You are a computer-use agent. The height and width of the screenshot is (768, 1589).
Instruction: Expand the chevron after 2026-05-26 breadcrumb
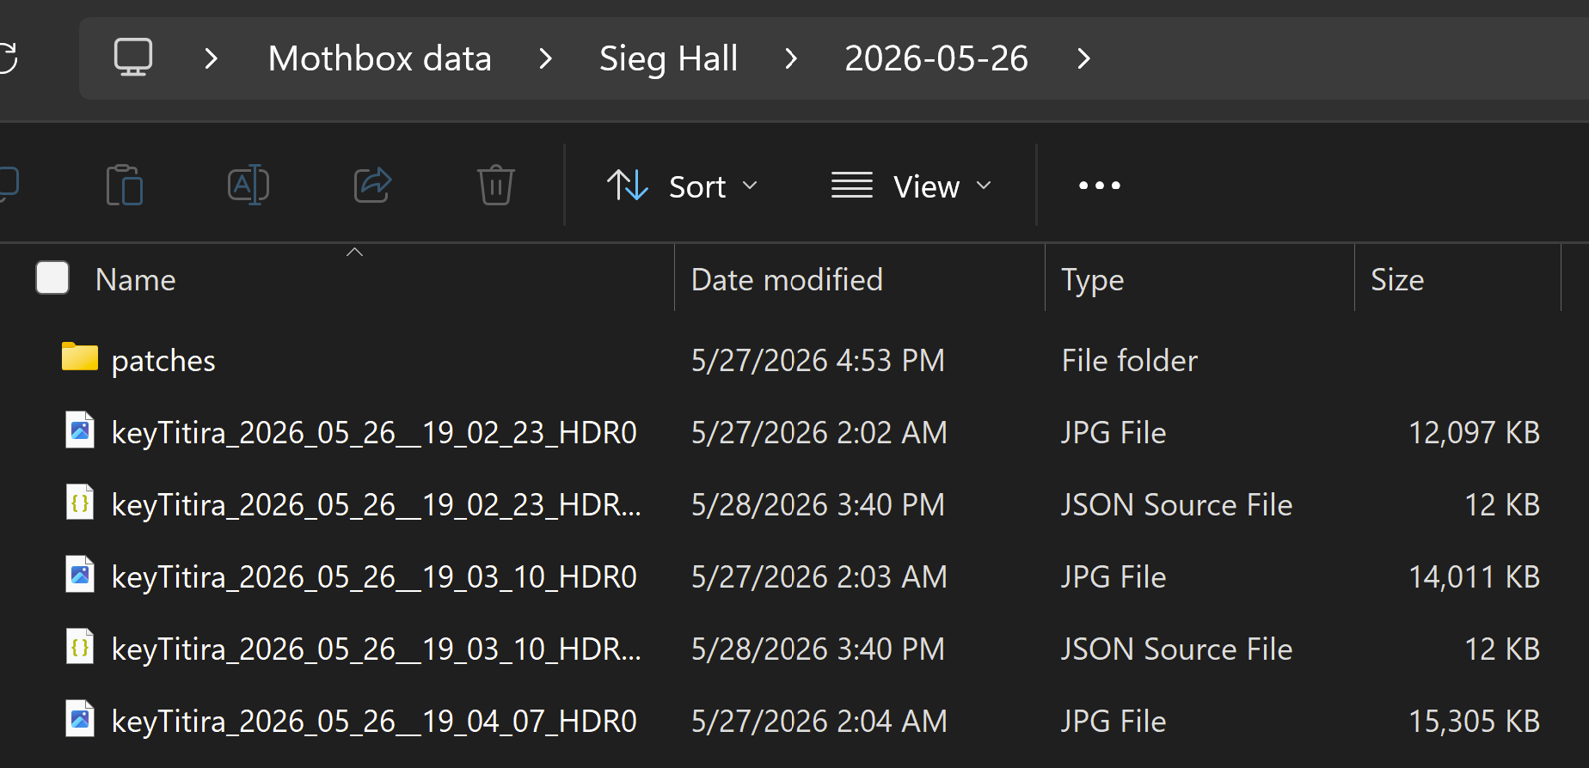coord(1084,58)
